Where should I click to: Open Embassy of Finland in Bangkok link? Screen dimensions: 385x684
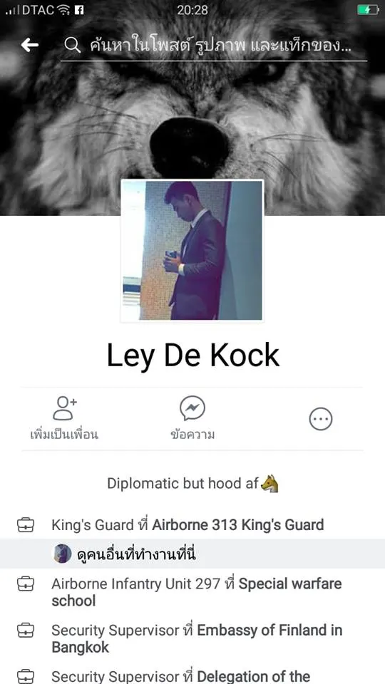tap(197, 638)
